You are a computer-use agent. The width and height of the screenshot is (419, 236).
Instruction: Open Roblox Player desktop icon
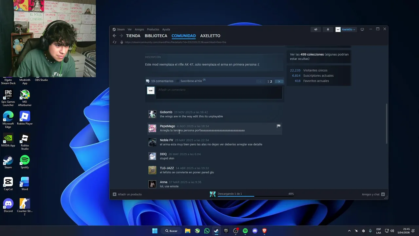pyautogui.click(x=25, y=118)
